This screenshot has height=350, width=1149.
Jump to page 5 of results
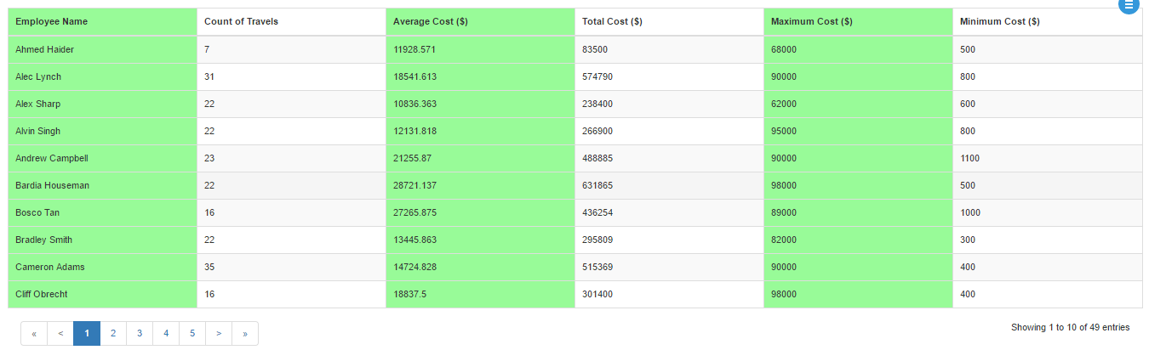point(192,334)
